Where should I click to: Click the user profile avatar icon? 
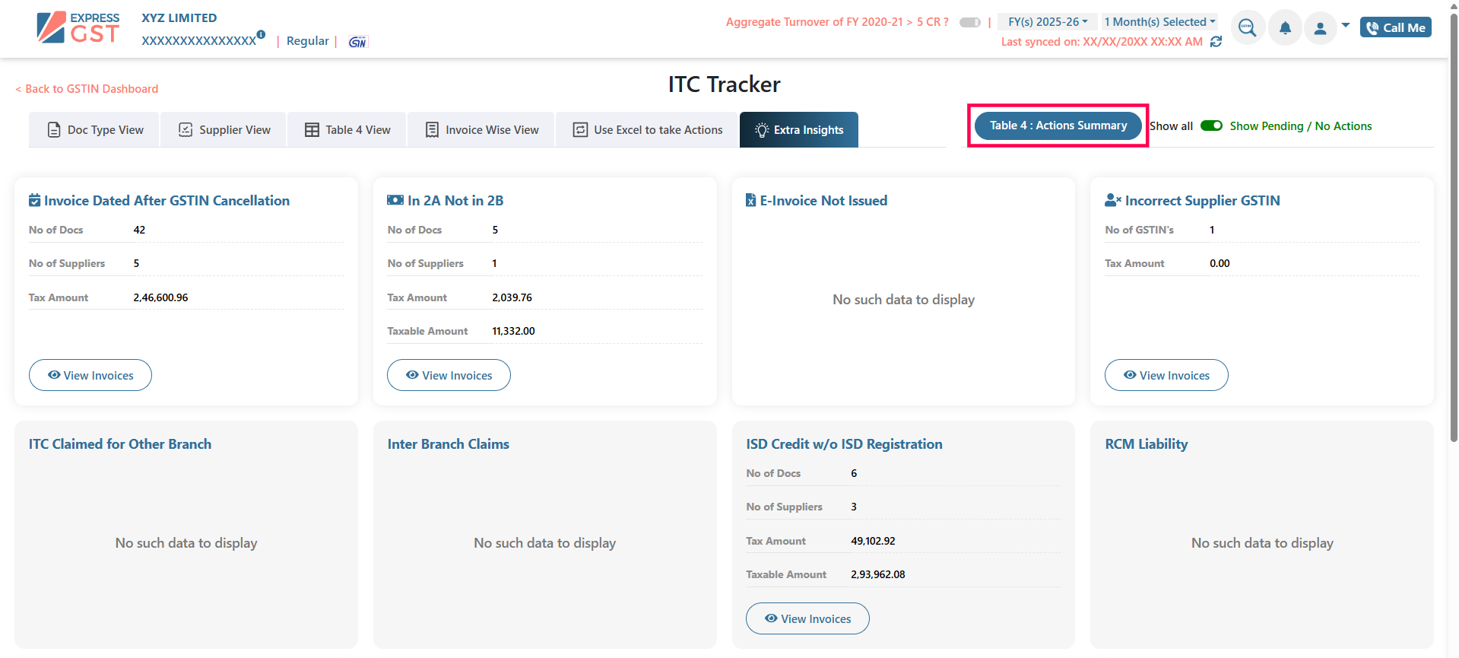[1320, 28]
